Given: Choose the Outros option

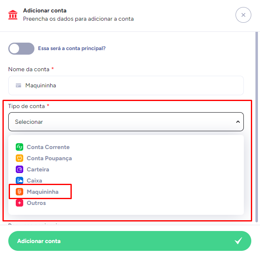Looking at the screenshot, I should 36,203.
